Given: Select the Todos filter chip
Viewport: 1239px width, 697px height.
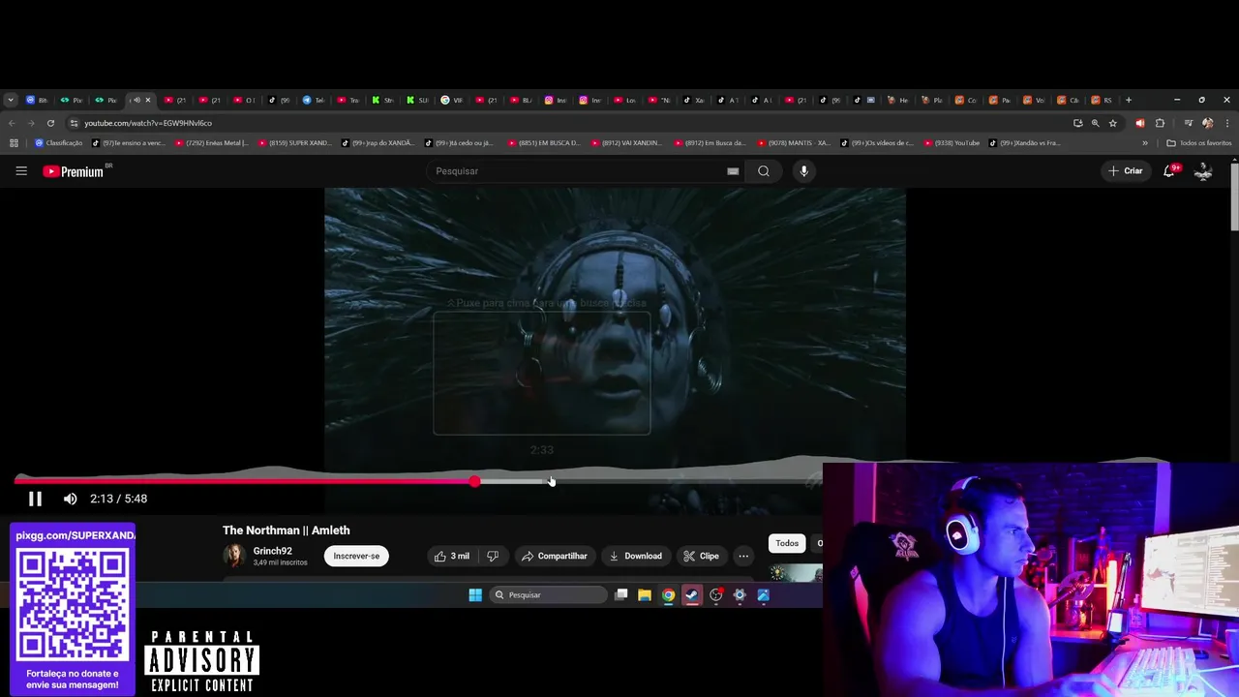Looking at the screenshot, I should coord(787,543).
